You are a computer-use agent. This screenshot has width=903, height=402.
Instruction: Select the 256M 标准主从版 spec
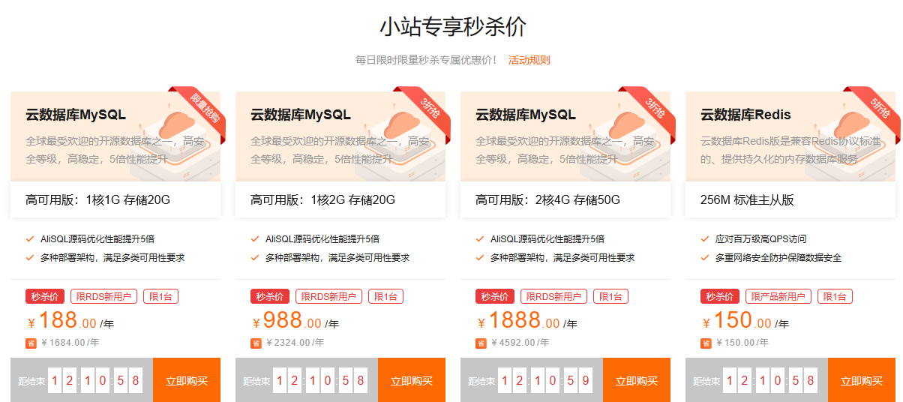coord(790,199)
